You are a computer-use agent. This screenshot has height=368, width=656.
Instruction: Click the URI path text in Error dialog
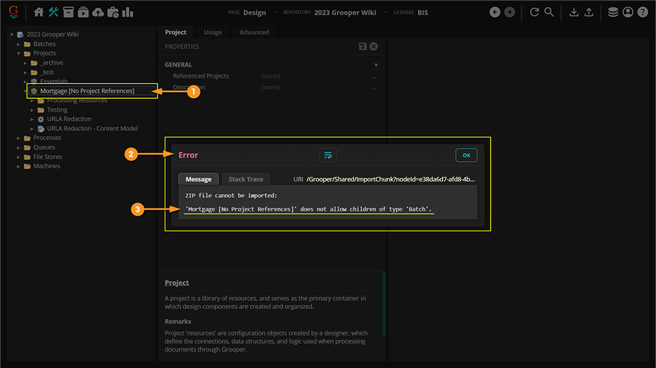tap(390, 179)
